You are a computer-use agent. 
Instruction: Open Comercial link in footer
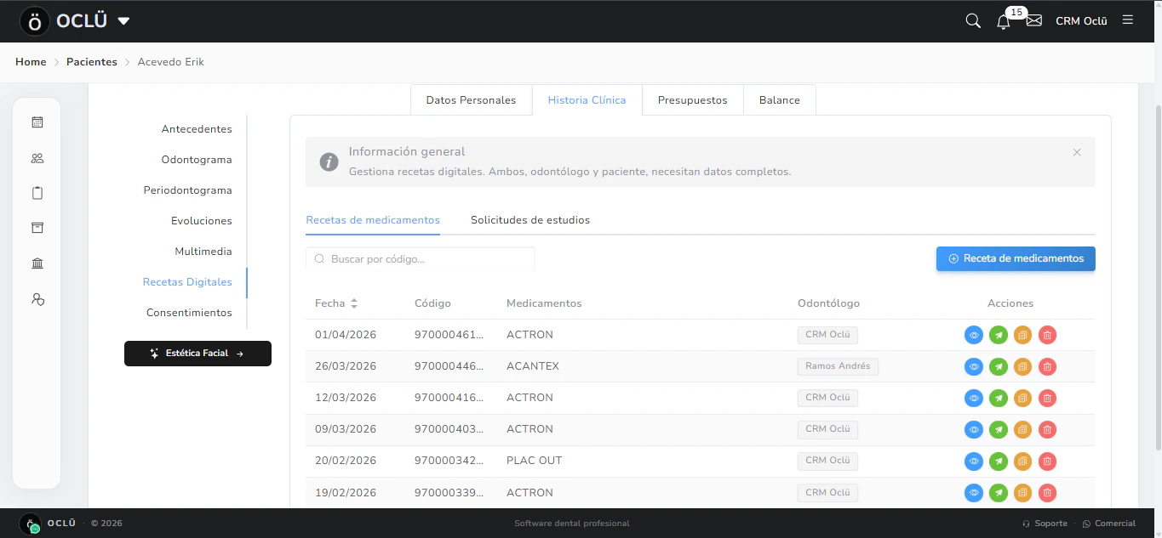pyautogui.click(x=1108, y=524)
